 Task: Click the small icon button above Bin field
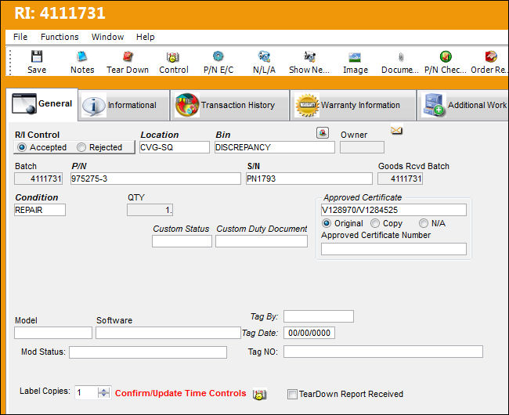point(323,132)
